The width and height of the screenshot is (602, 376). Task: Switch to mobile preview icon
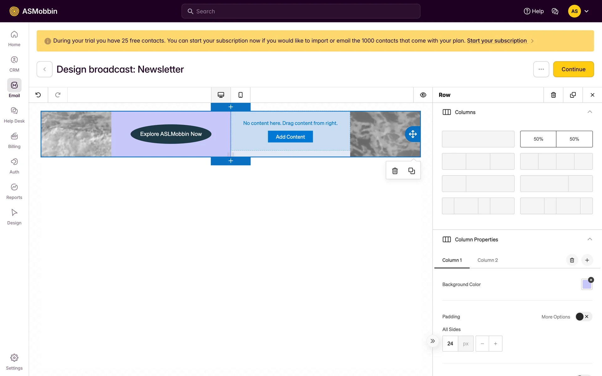[240, 95]
